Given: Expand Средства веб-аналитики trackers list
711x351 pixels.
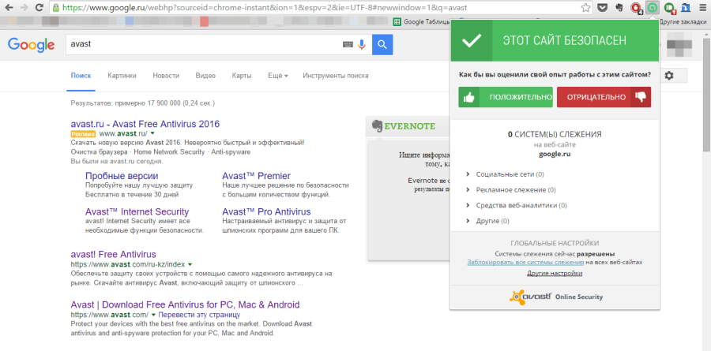Looking at the screenshot, I should [516, 205].
